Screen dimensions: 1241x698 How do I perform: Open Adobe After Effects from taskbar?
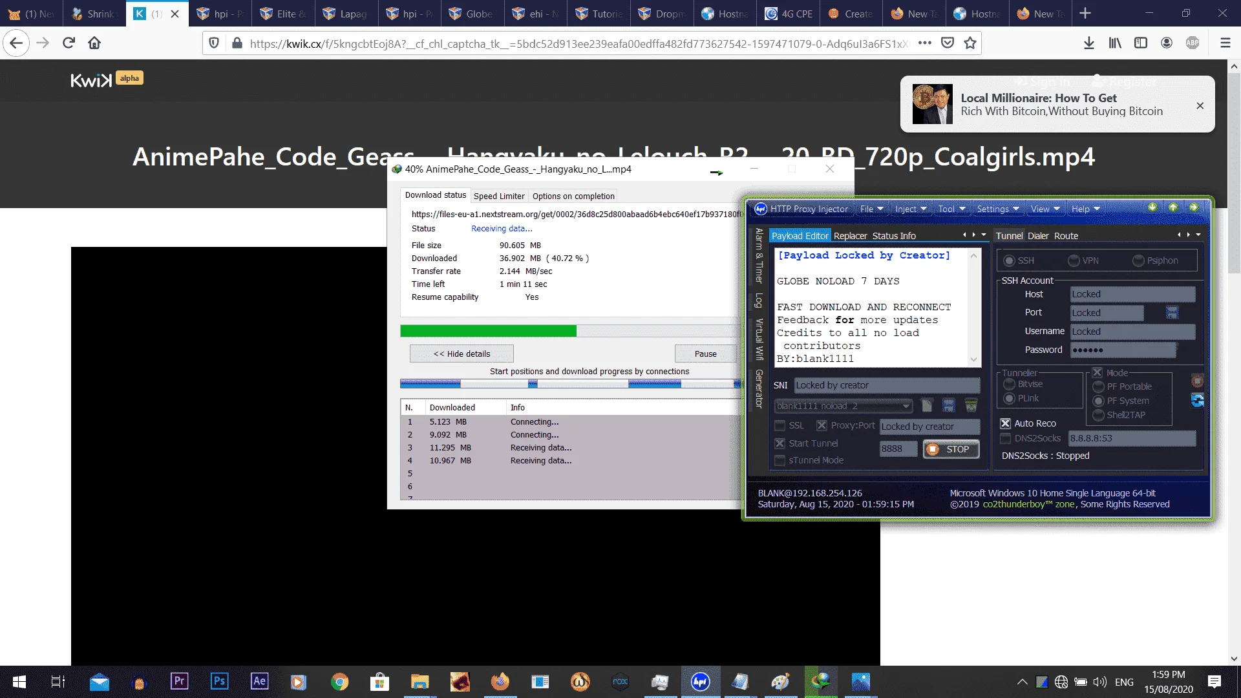[259, 681]
